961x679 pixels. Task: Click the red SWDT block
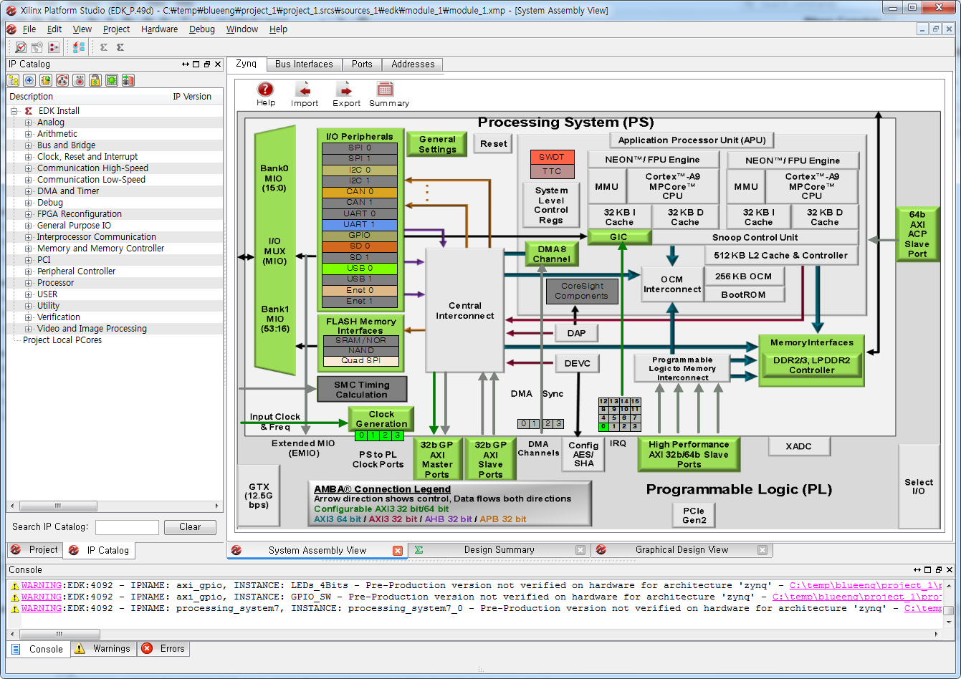coord(552,157)
